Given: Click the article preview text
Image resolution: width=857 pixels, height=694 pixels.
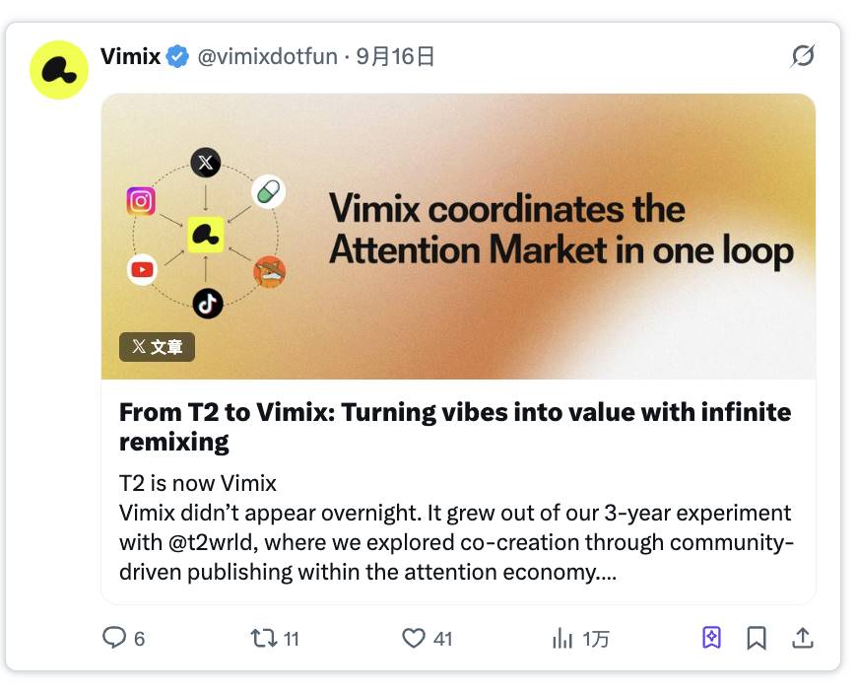Looking at the screenshot, I should pos(454,527).
